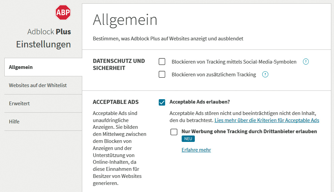This screenshot has width=334, height=192.
Task: Enable Nur Werbung ohne Tracking checkbox
Action: (x=174, y=132)
